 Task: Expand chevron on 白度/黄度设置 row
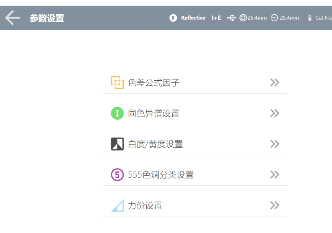pos(275,144)
